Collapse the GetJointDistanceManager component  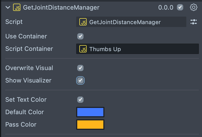(x=8, y=7)
